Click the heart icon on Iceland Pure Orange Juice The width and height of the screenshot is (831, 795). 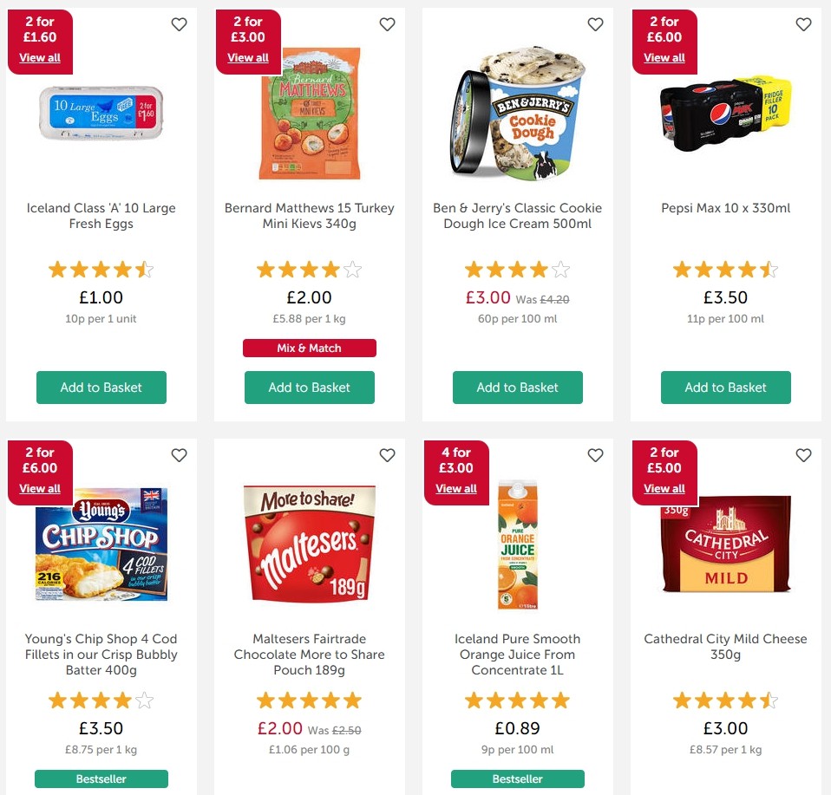(x=595, y=455)
